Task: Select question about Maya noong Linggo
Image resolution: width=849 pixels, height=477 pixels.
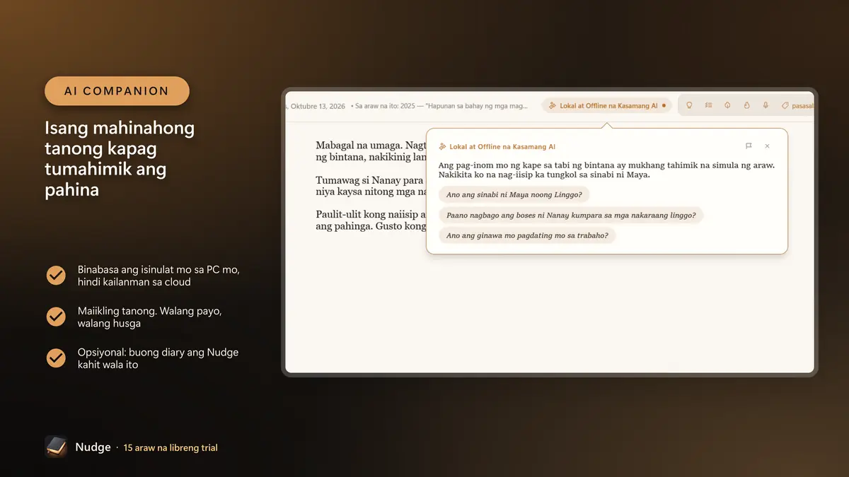Action: point(514,194)
